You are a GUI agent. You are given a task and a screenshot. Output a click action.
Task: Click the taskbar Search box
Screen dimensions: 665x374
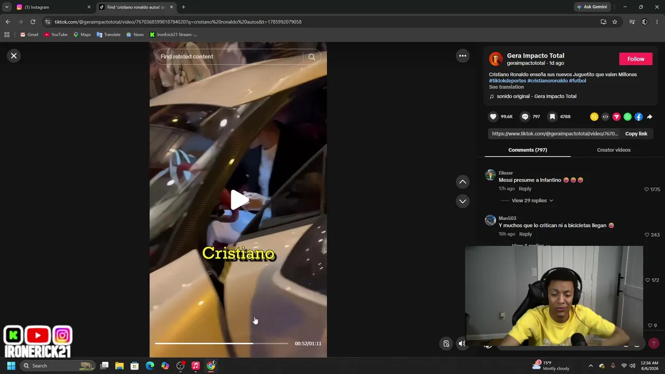59,366
